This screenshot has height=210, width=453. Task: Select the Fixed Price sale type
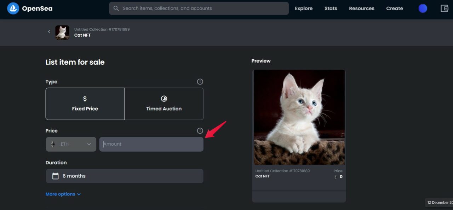(85, 104)
